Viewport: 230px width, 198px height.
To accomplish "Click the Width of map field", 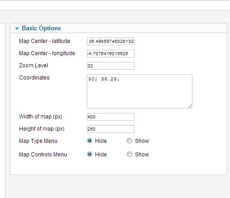I will point(110,117).
